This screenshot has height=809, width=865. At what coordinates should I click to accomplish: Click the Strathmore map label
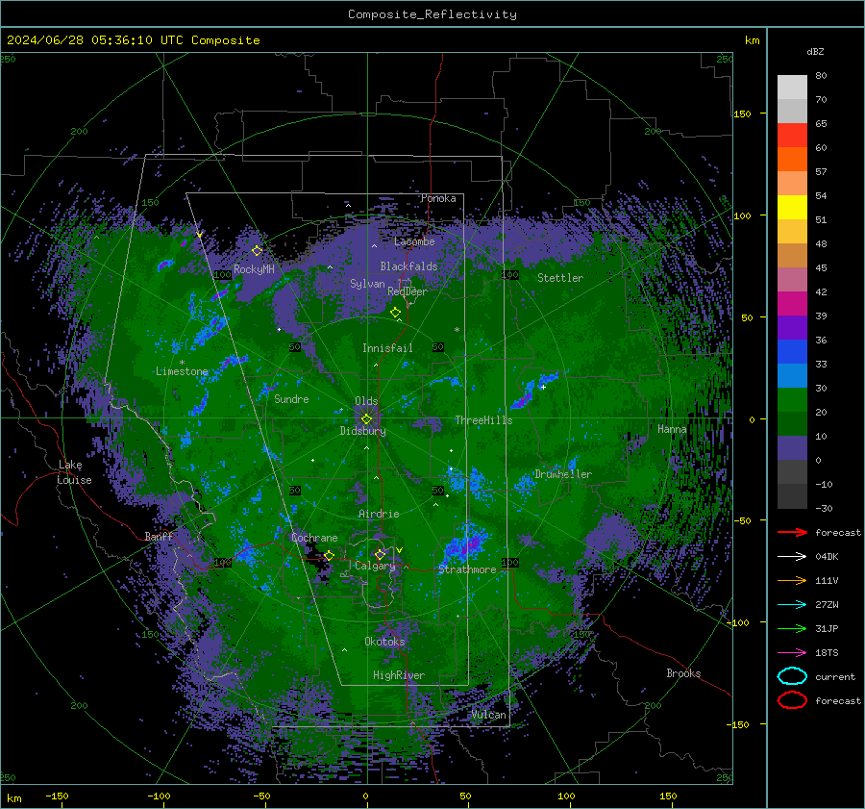(x=467, y=569)
